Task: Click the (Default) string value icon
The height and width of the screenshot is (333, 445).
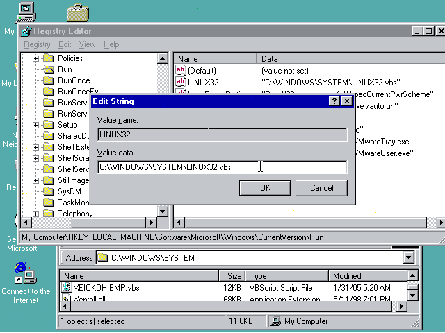Action: (x=181, y=70)
